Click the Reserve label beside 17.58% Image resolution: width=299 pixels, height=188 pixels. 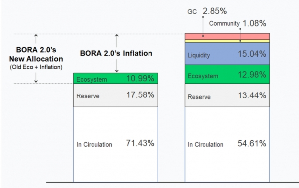pos(88,96)
